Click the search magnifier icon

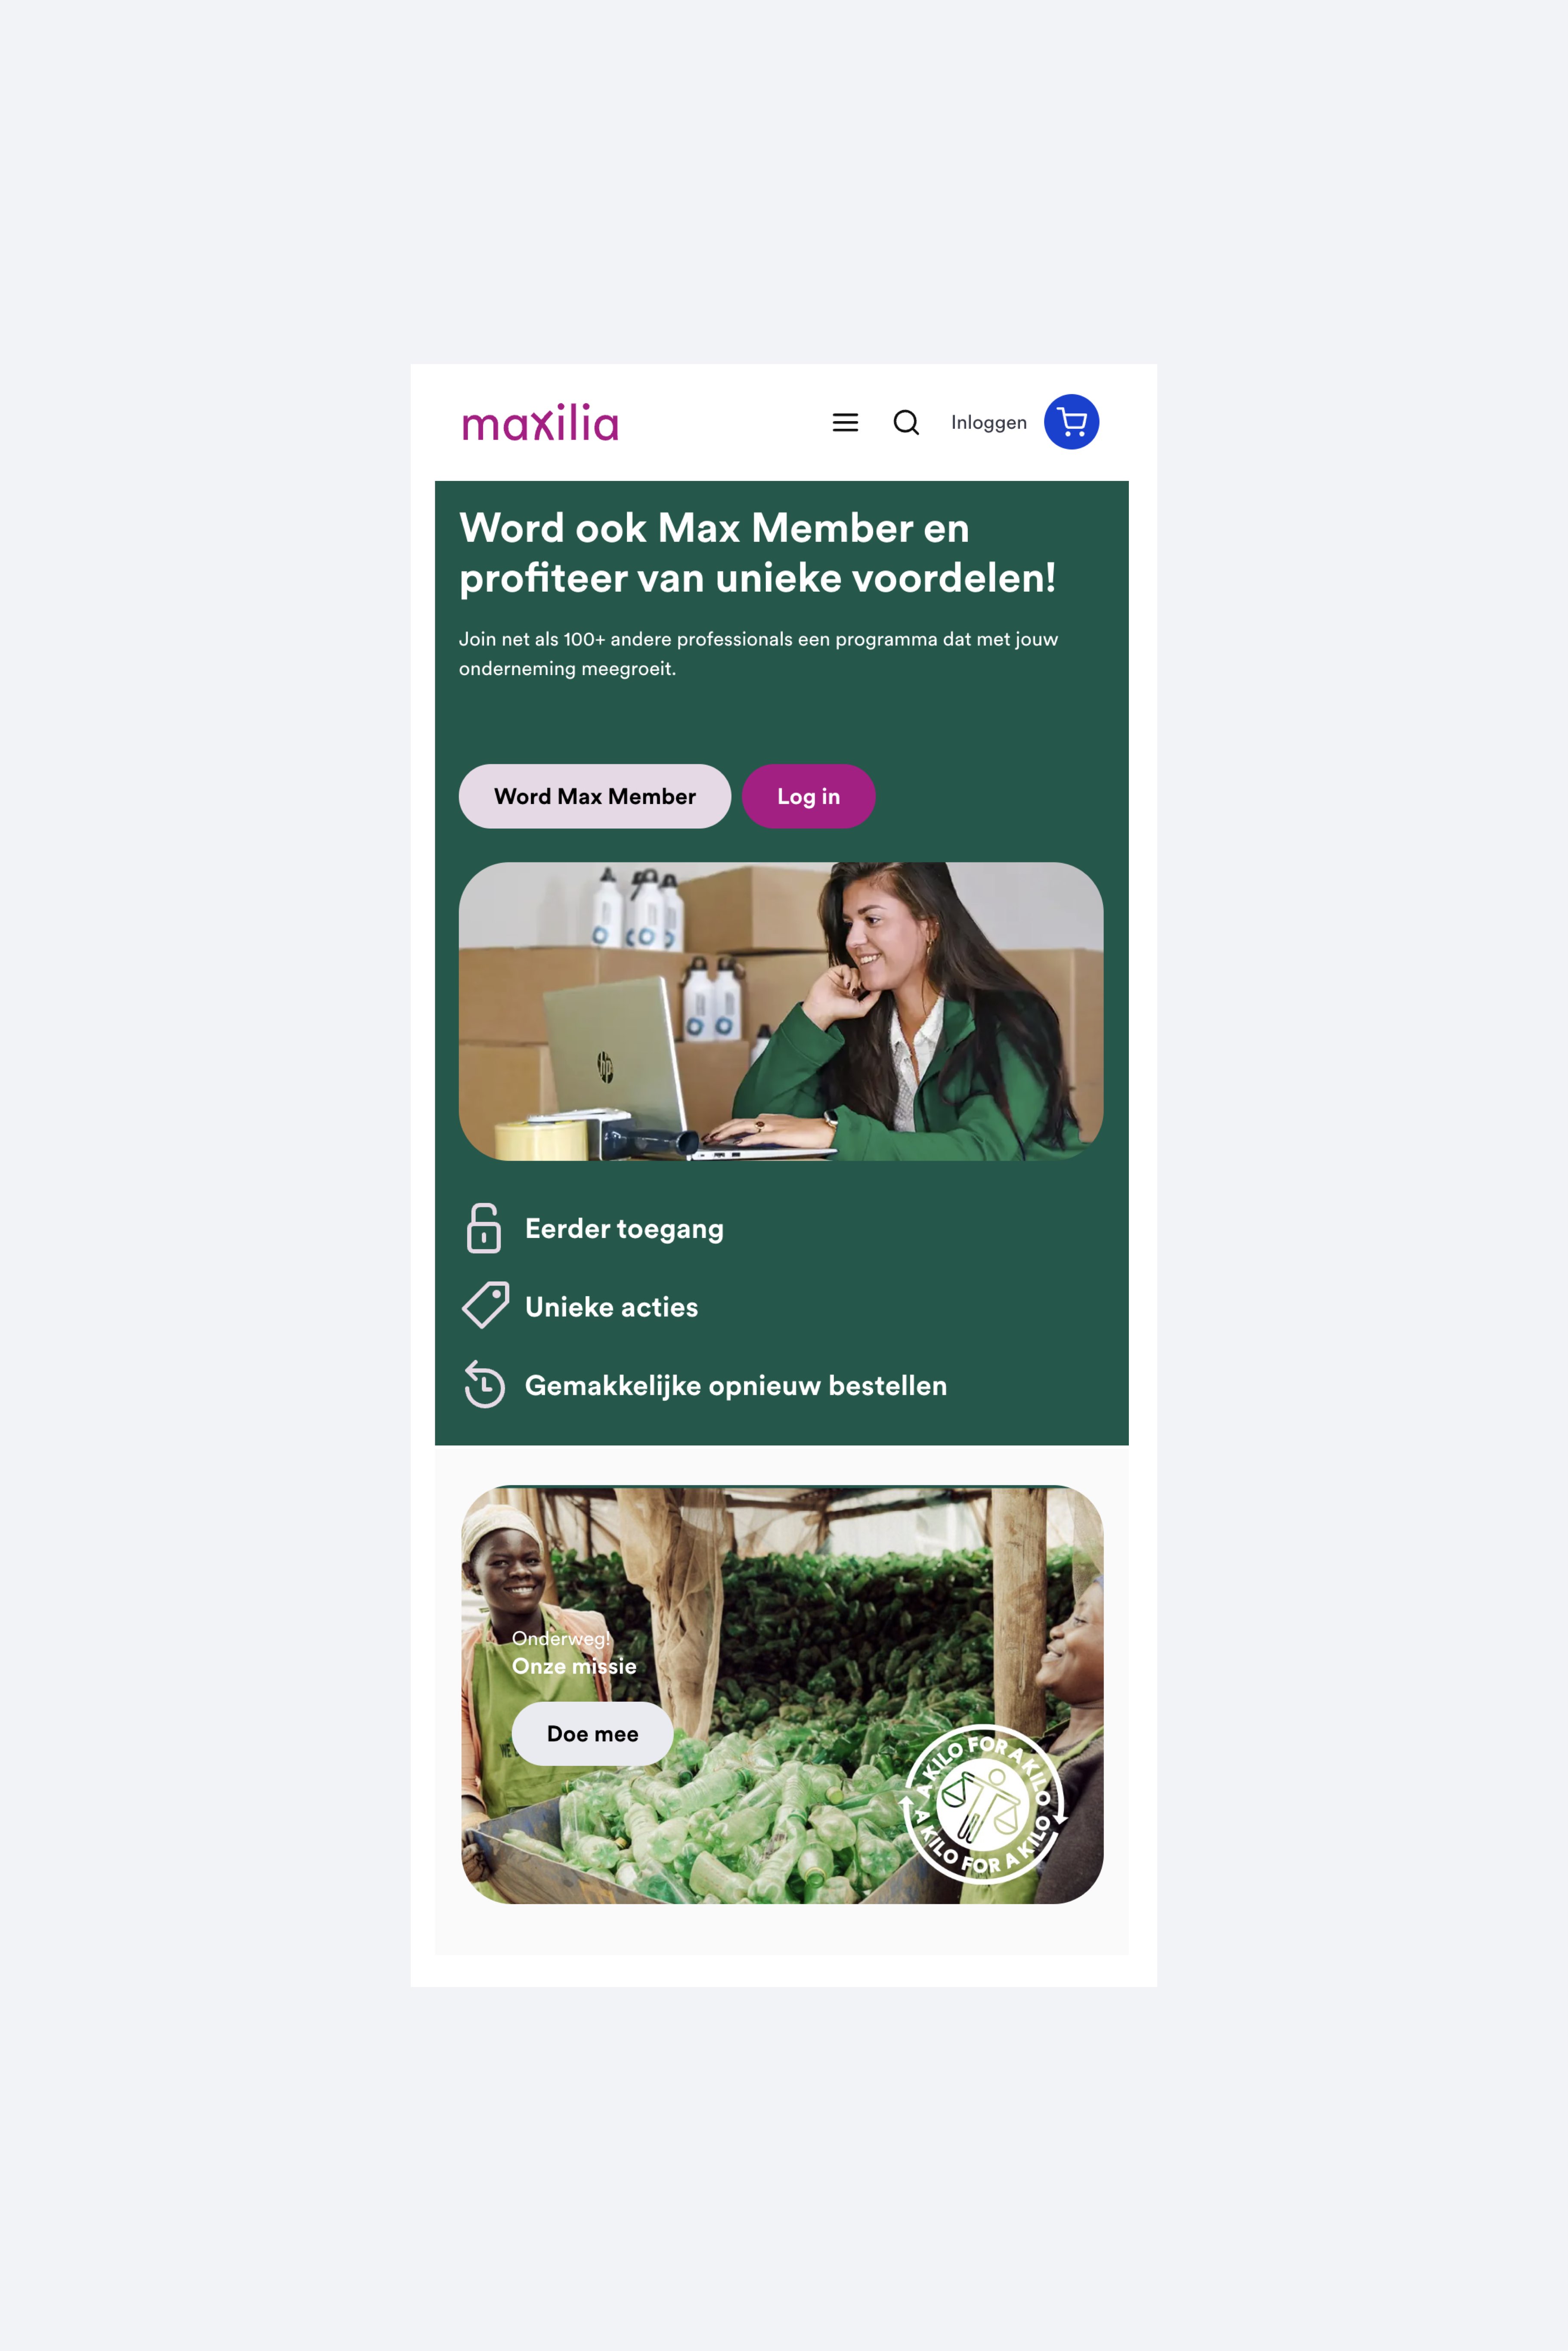(x=906, y=422)
